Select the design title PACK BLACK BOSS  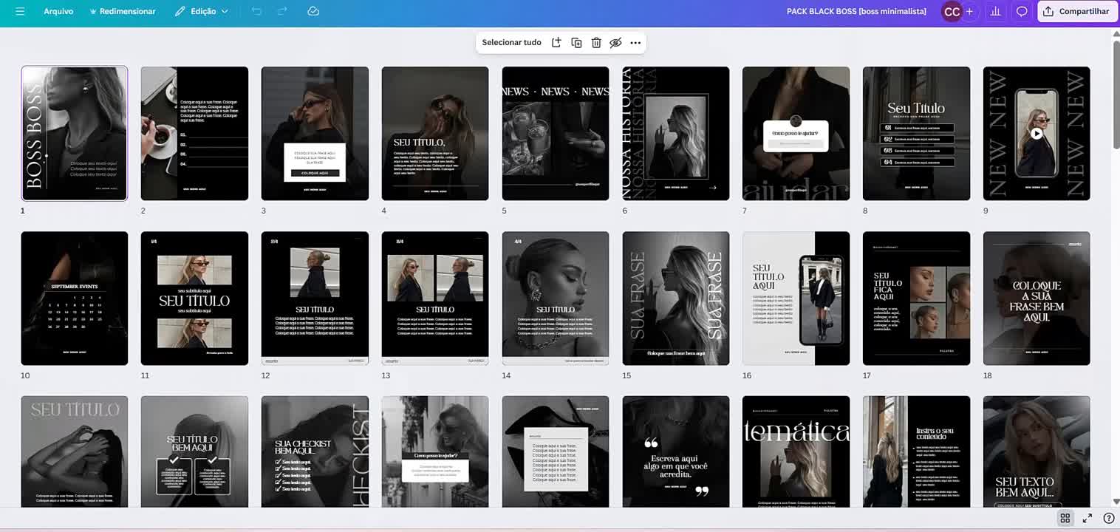(856, 12)
